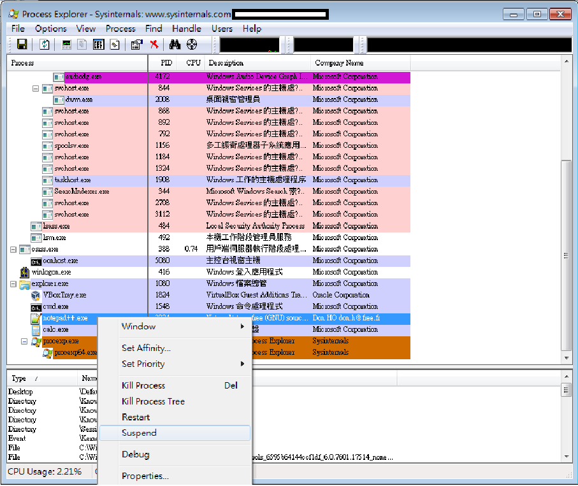The width and height of the screenshot is (578, 486).
Task: Sort by the PID column header
Action: [x=163, y=63]
